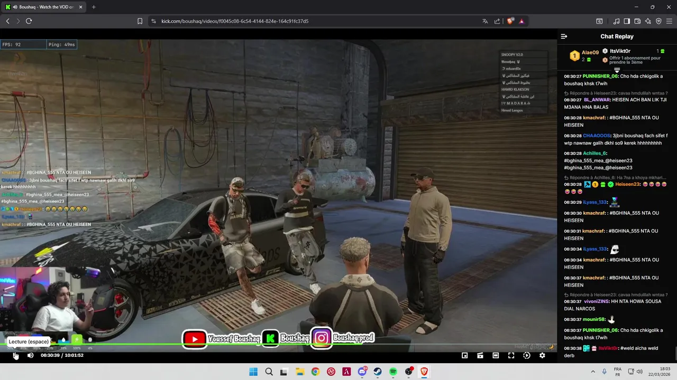Open a new tab with plus button

[x=94, y=7]
